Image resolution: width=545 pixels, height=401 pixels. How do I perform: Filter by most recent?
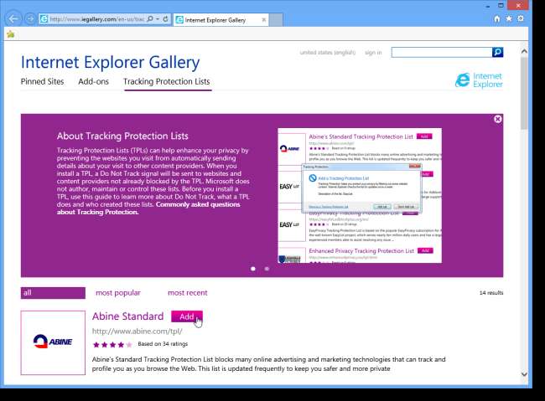coord(187,293)
